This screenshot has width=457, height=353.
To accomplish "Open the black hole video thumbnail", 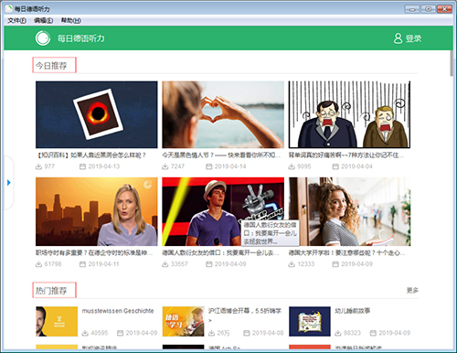I will [97, 114].
